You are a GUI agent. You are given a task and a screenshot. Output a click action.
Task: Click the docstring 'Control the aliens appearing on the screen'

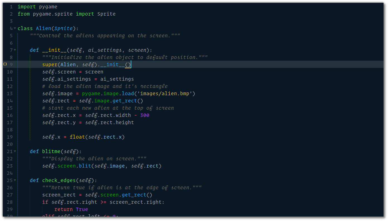coord(105,36)
